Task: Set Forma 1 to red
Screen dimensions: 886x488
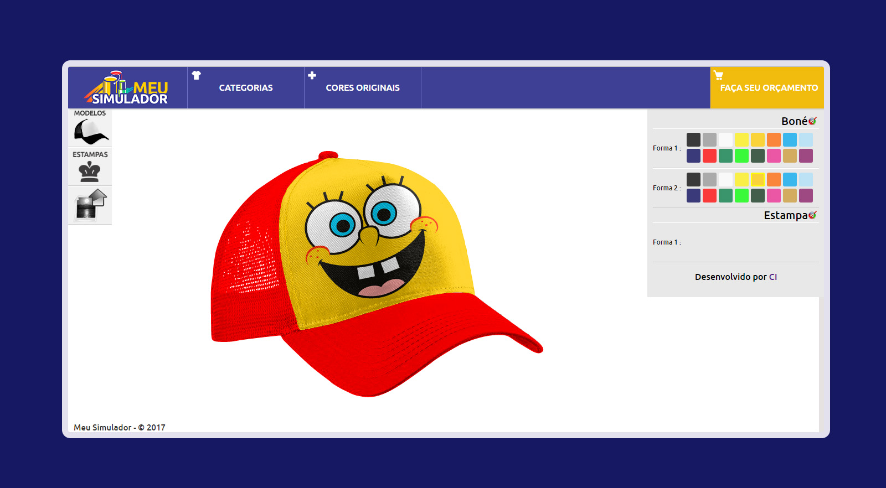Action: point(709,155)
